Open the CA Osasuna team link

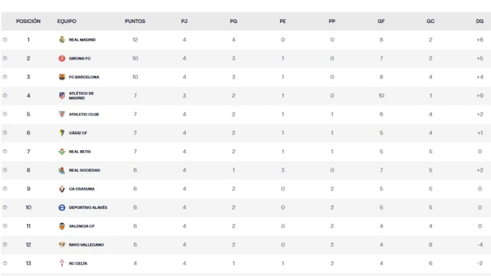(82, 189)
